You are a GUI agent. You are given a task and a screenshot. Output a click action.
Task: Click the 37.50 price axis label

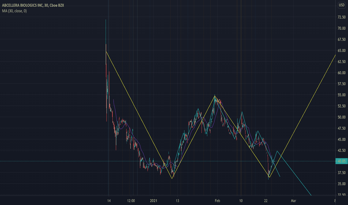(342, 173)
